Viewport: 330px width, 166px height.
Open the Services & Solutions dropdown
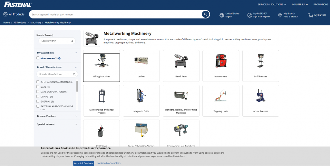[x=272, y=5]
